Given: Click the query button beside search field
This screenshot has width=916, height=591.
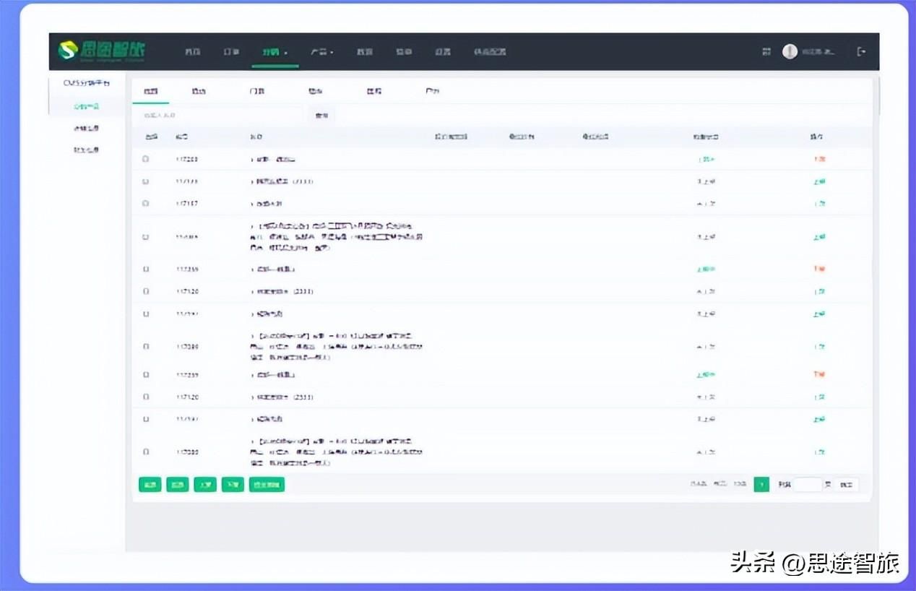Looking at the screenshot, I should click(321, 116).
